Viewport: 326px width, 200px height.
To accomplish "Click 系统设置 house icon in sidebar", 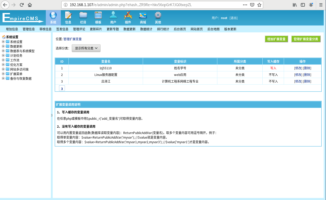I will (x=4, y=37).
